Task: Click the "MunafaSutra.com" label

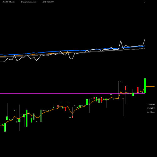Action: coord(29,2)
